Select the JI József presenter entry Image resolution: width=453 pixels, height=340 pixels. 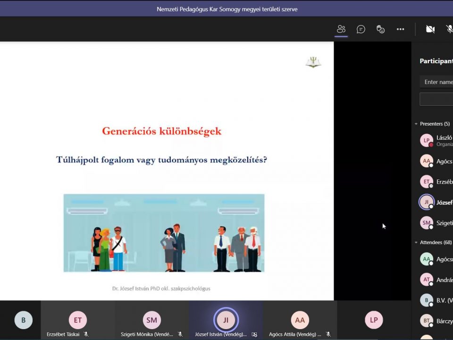436,202
